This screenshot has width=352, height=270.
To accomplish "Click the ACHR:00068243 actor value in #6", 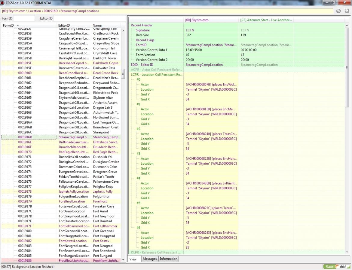I will point(211,232).
